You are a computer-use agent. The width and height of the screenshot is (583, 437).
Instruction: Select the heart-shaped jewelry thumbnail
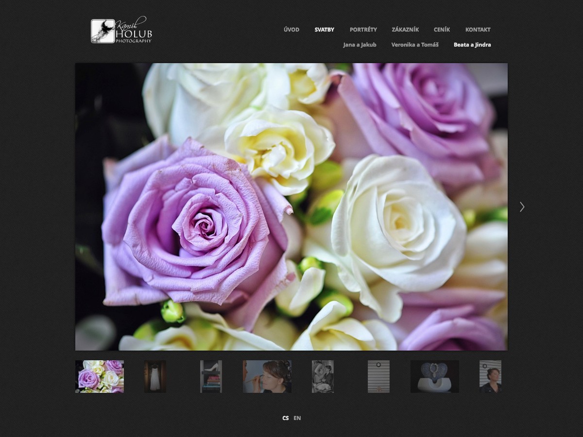435,376
